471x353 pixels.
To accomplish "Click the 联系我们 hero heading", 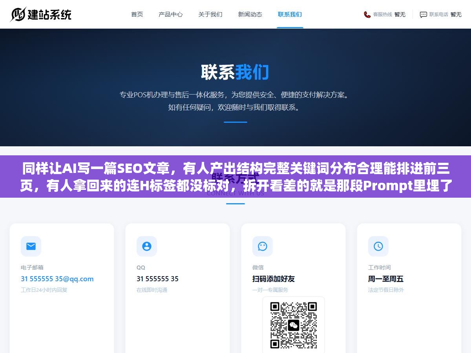I will [235, 73].
